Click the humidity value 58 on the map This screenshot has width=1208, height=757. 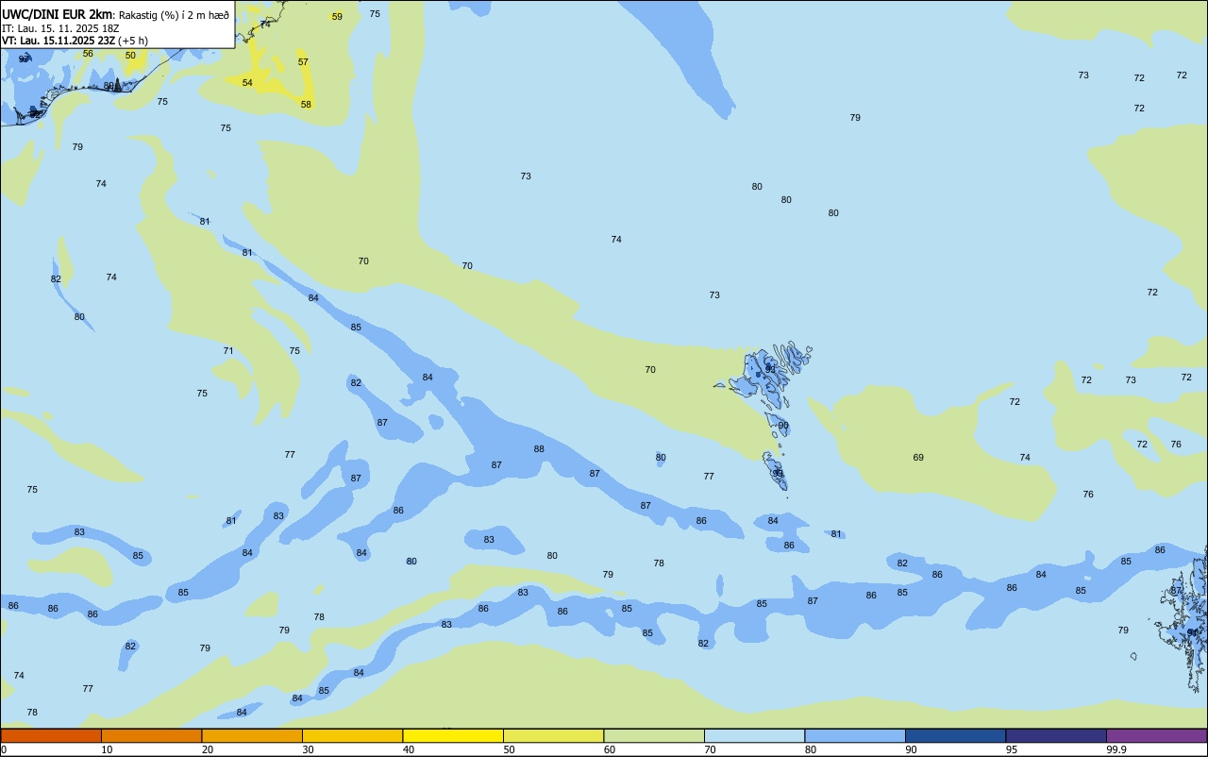[306, 105]
